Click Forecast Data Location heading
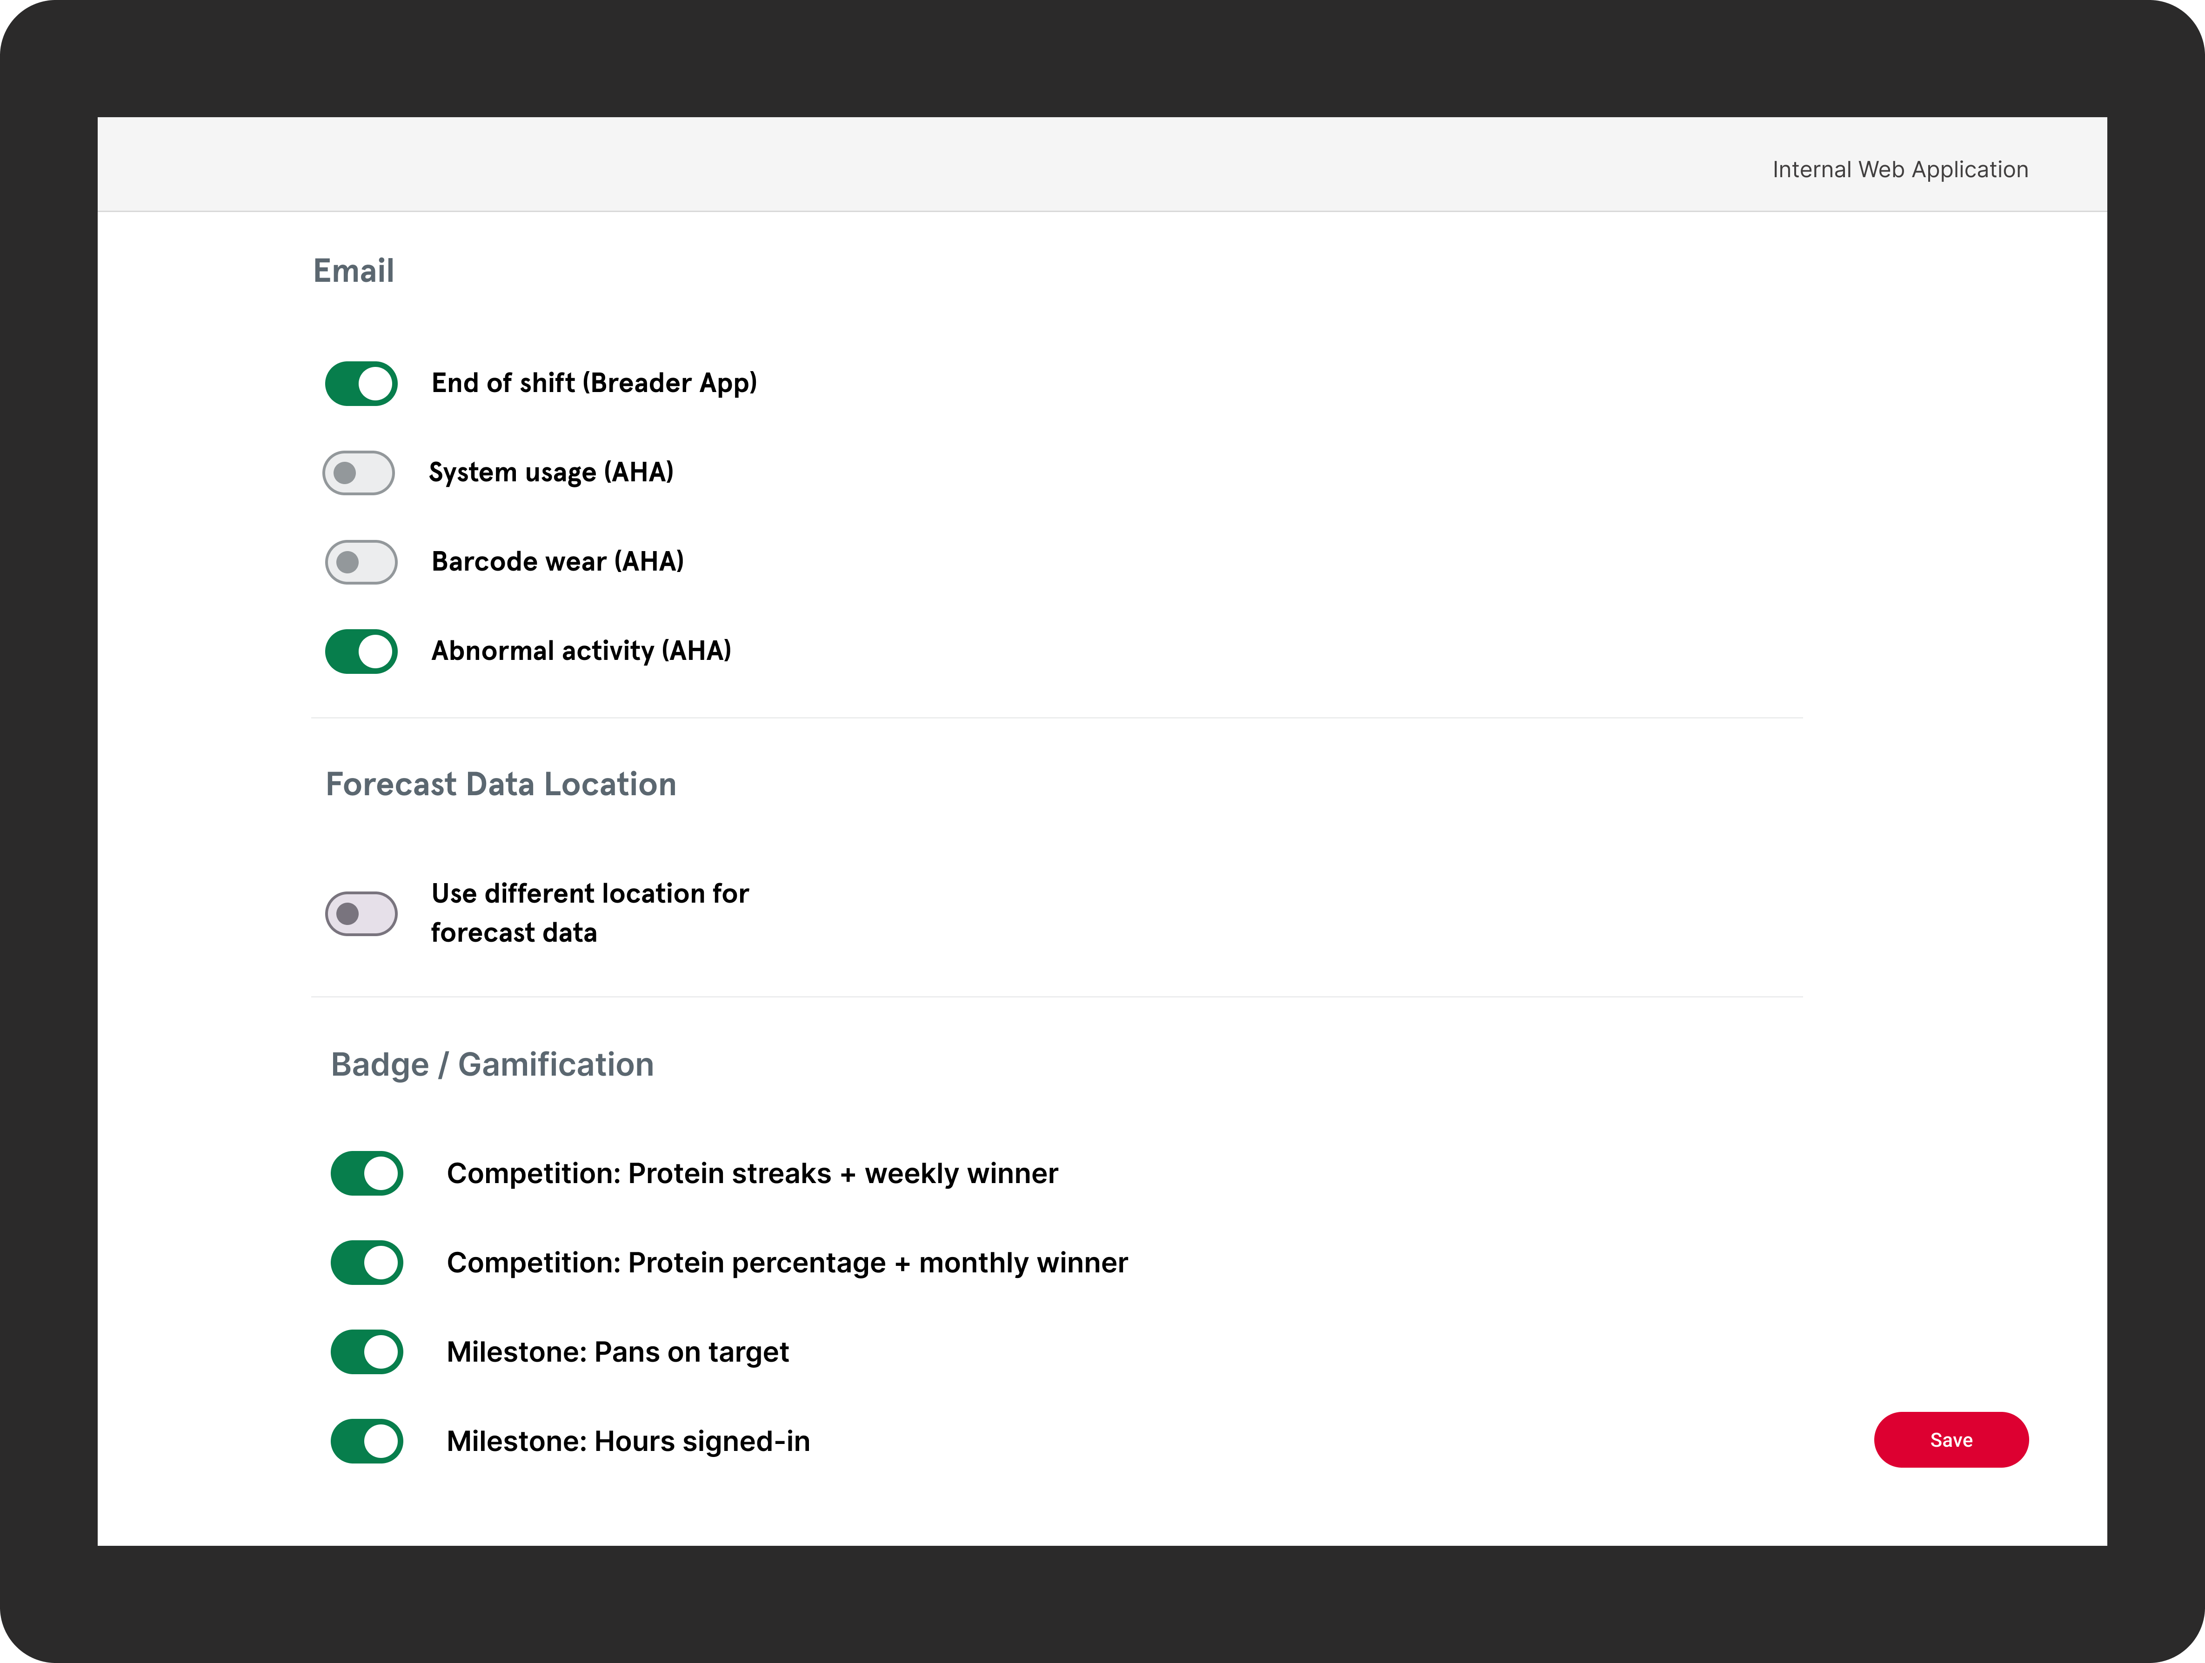 [x=501, y=784]
